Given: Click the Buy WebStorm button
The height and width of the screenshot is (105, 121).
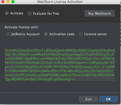Looking at the screenshot, I should point(100,13).
